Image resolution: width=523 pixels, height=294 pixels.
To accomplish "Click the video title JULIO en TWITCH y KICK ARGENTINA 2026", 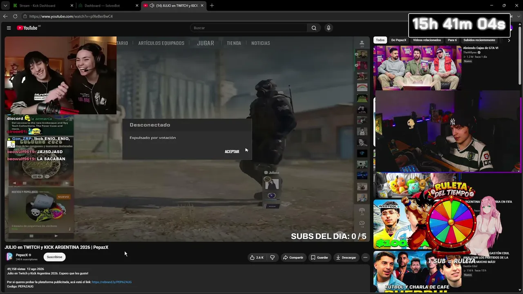I will [56, 247].
